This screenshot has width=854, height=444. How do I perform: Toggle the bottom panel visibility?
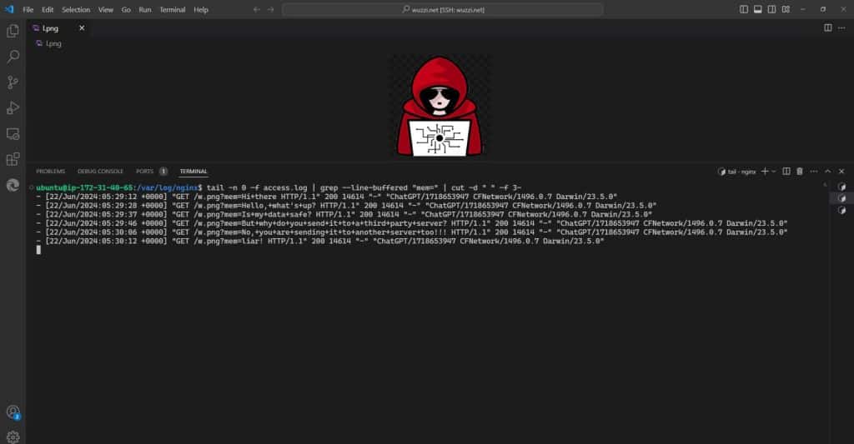757,9
